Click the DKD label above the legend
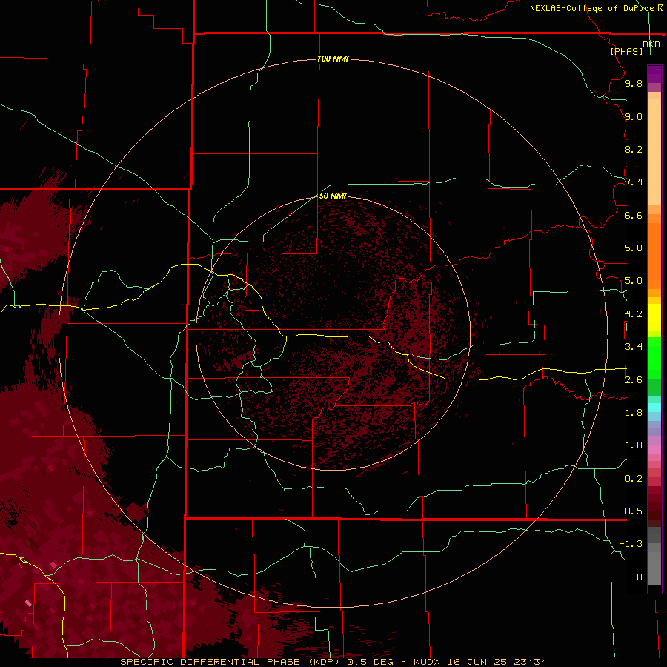 tap(651, 44)
